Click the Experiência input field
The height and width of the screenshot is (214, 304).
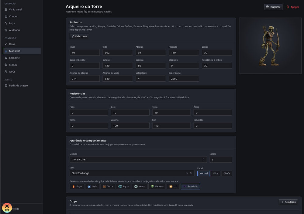click(x=184, y=78)
